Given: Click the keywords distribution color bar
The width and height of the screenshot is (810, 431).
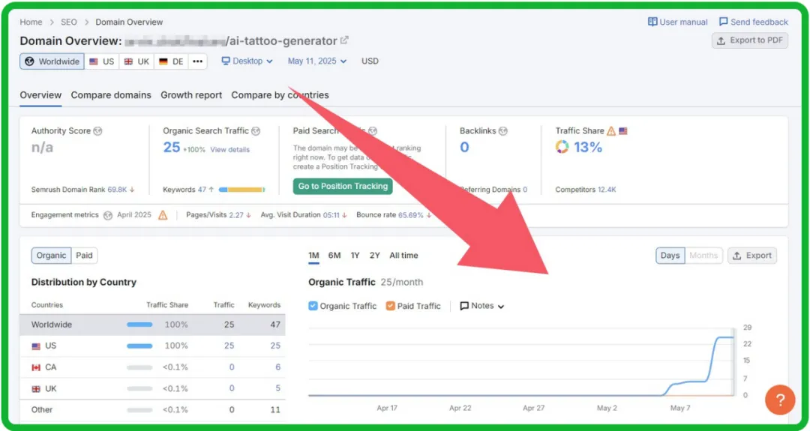Looking at the screenshot, I should click(241, 190).
